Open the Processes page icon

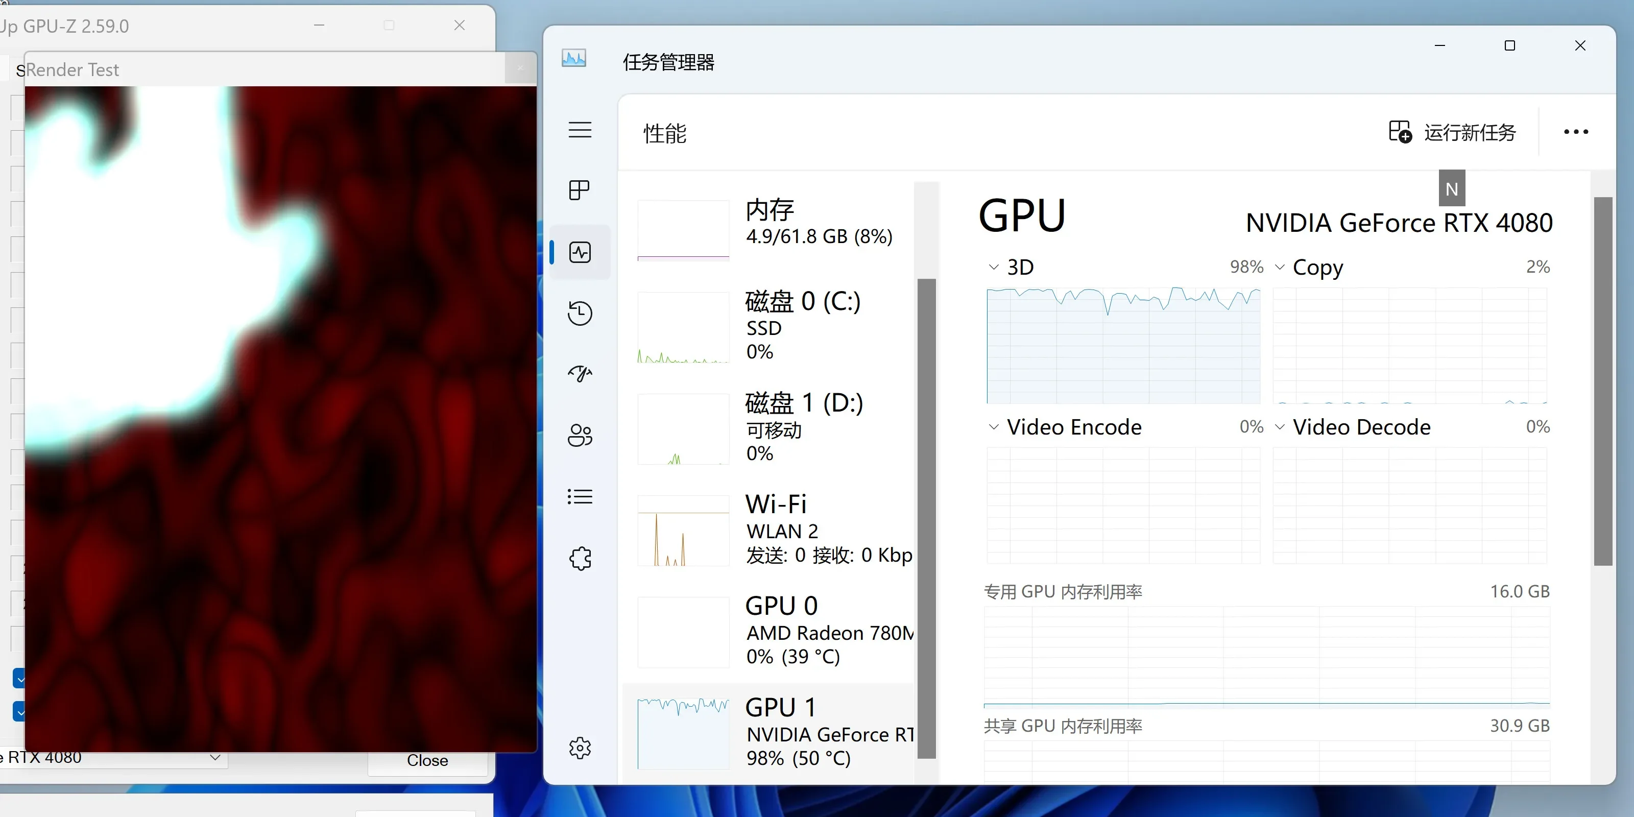[580, 190]
